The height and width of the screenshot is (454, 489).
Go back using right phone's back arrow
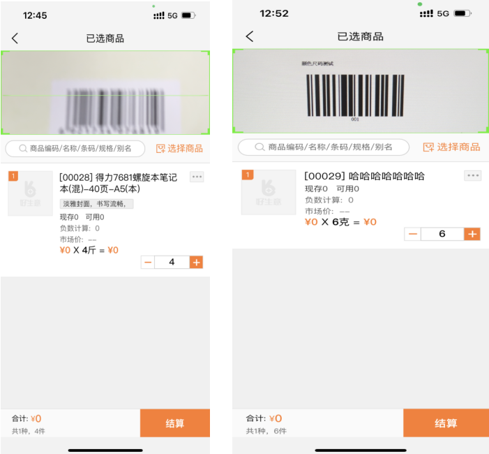(250, 36)
